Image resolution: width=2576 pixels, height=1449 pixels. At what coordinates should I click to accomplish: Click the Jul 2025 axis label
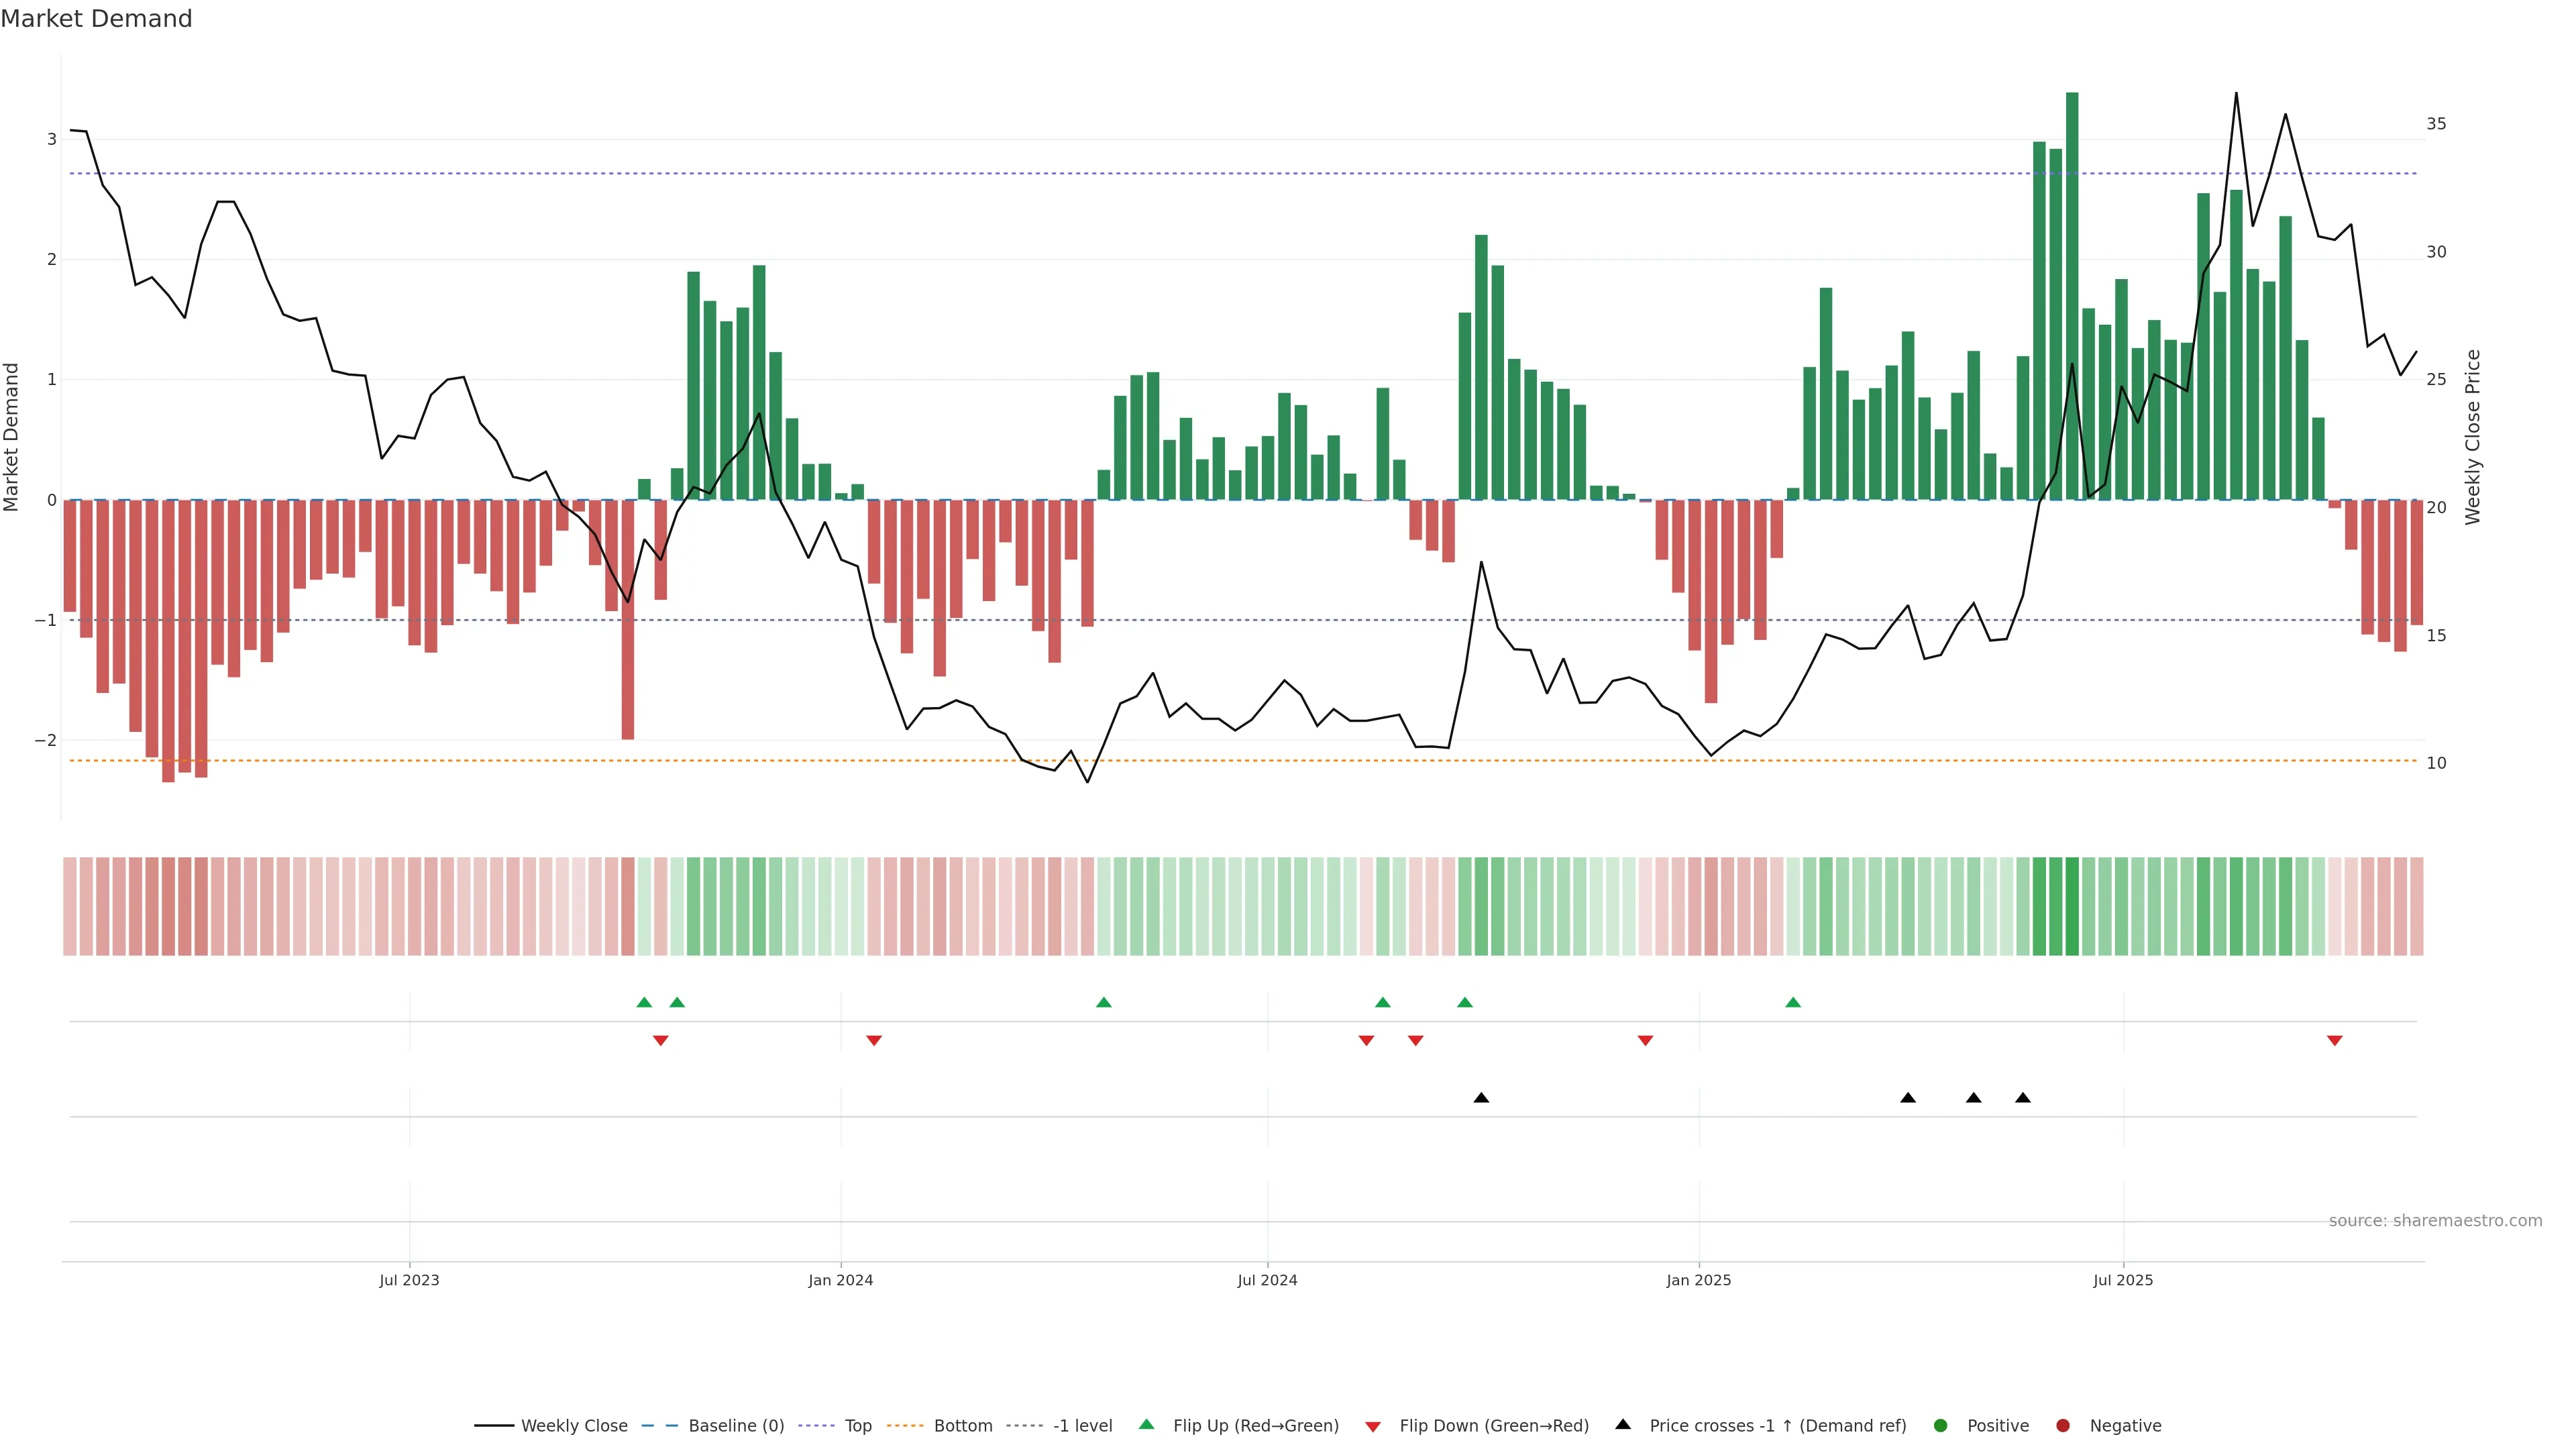pos(2122,1280)
